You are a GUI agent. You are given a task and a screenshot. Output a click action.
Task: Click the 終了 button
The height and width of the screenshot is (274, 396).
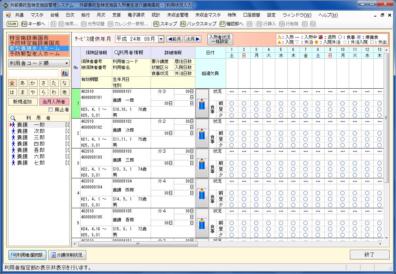pyautogui.click(x=369, y=255)
